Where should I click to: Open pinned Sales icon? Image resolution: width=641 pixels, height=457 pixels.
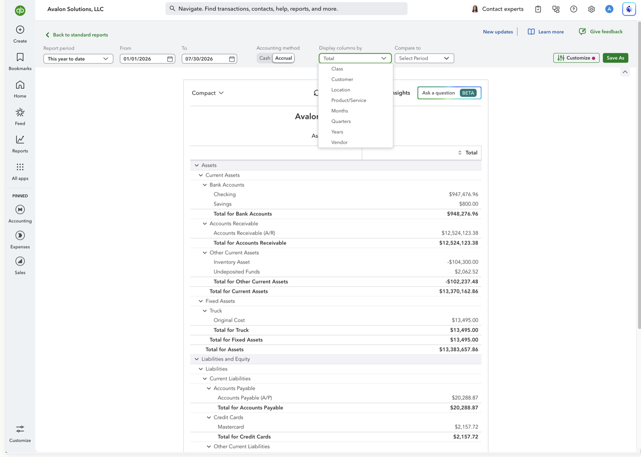click(x=20, y=261)
